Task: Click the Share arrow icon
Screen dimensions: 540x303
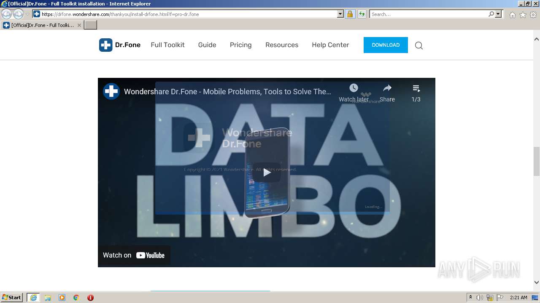Action: 387,88
